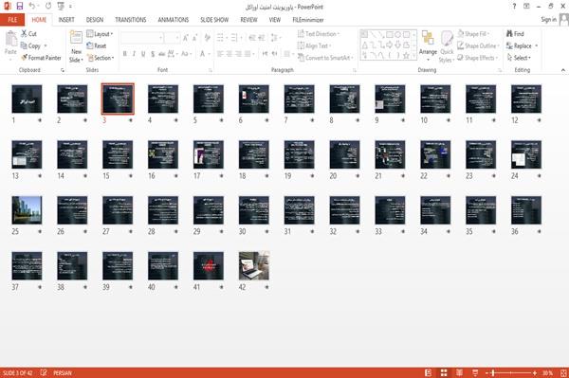Click the Save icon in quick access toolbar
This screenshot has width=569, height=378.
20,7
